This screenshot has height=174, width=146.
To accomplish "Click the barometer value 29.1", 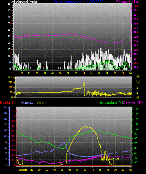I will click(x=136, y=54).
